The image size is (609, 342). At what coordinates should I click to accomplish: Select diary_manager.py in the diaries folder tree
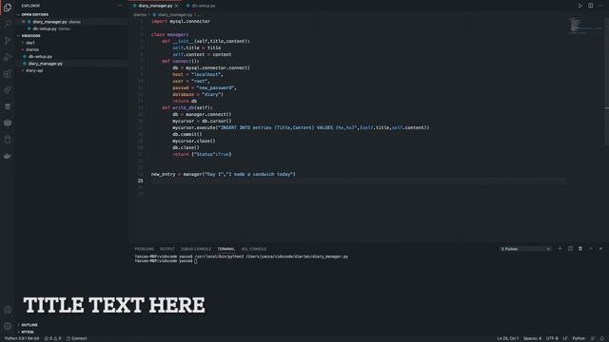click(x=45, y=64)
